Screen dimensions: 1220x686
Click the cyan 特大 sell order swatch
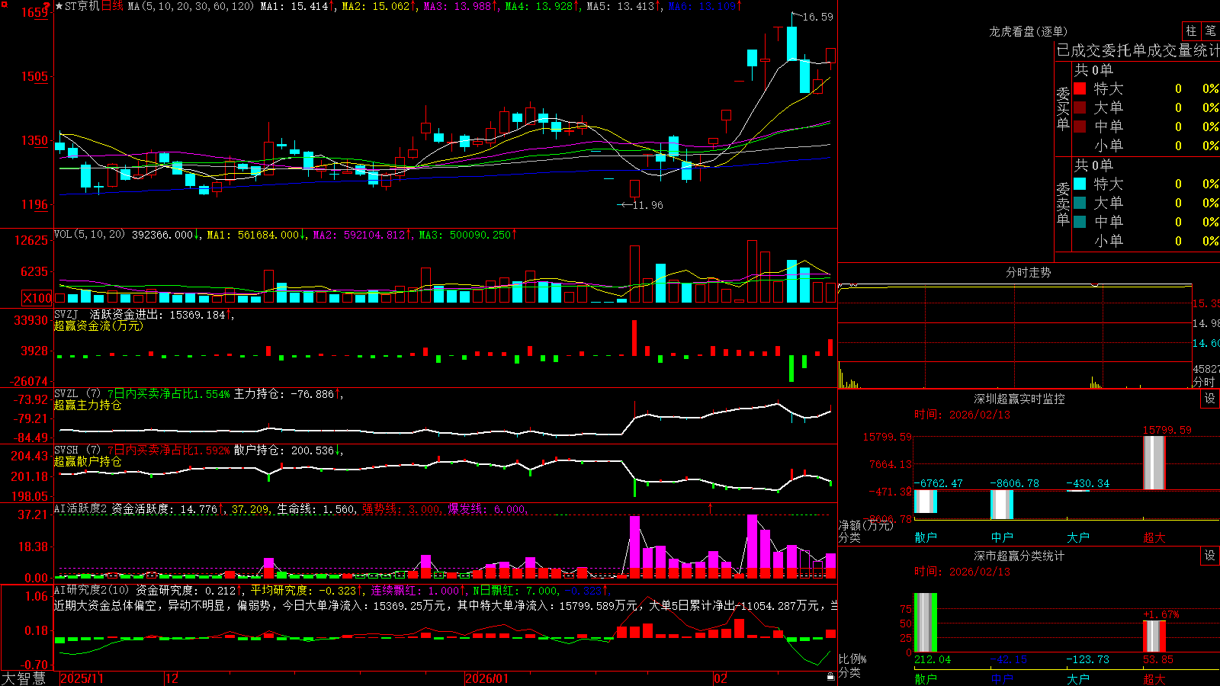(1080, 184)
